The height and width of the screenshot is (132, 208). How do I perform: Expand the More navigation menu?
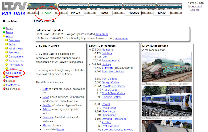click(162, 13)
